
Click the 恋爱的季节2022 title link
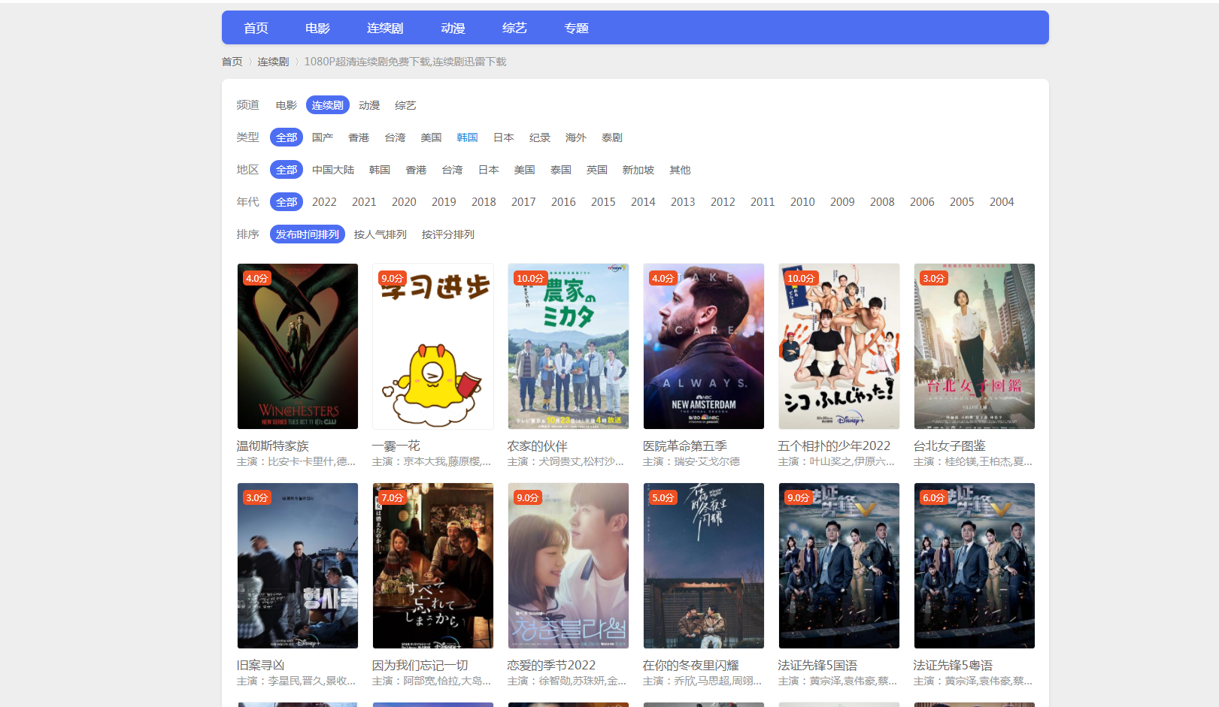tap(552, 666)
